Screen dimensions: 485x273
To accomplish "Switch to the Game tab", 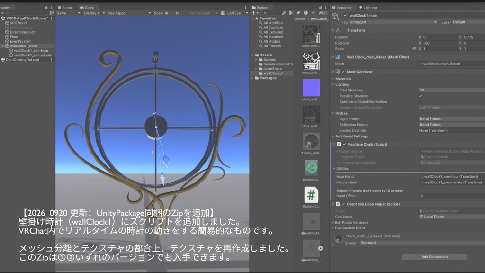I will (87, 8).
